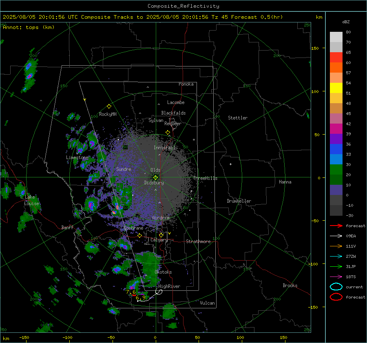
Task: Click the Vulcan label
Action: (x=207, y=303)
